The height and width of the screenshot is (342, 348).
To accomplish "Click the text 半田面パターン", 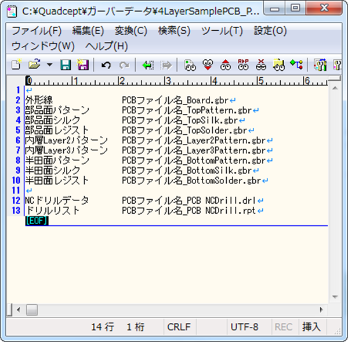I will (57, 160).
